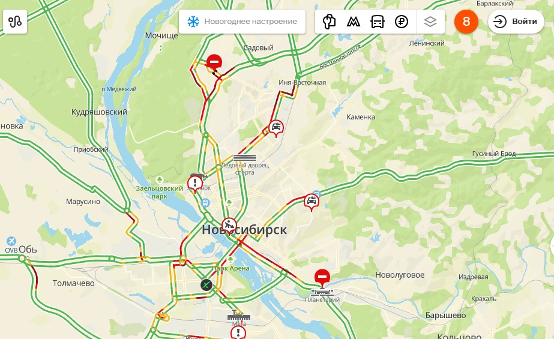
Task: Open accident marker on Гусиный Брод highway
Action: point(312,202)
